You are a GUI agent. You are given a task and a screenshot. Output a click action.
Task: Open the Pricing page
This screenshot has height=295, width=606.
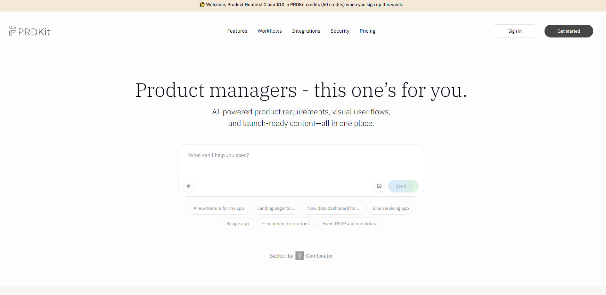367,31
